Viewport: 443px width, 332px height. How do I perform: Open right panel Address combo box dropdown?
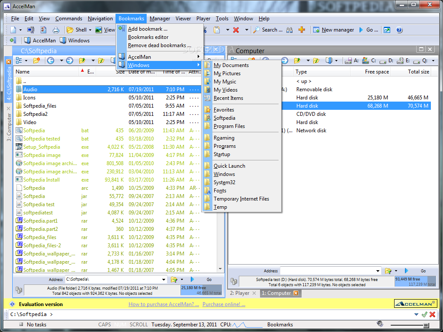[x=378, y=271]
